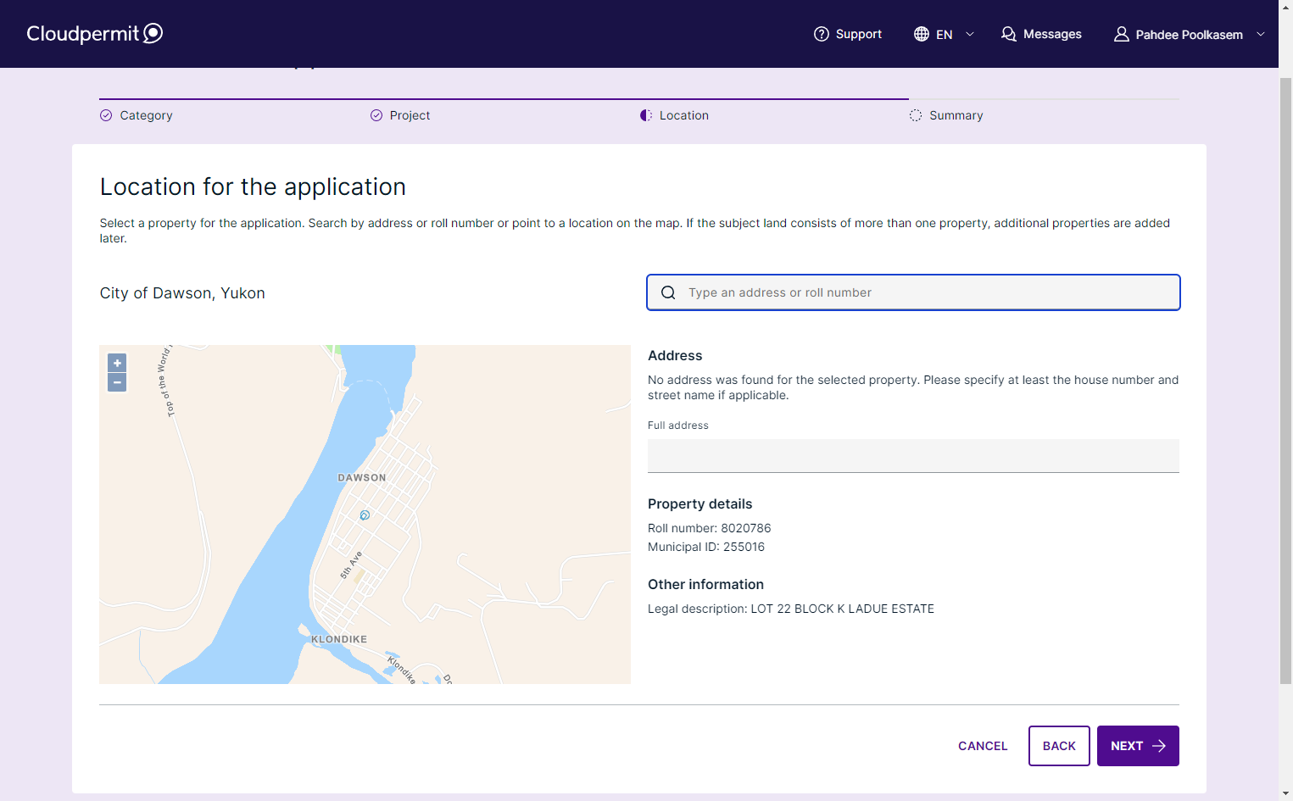Screen dimensions: 1293x801
Task: Click the City of Dawson, Yukon text
Action: (x=182, y=293)
